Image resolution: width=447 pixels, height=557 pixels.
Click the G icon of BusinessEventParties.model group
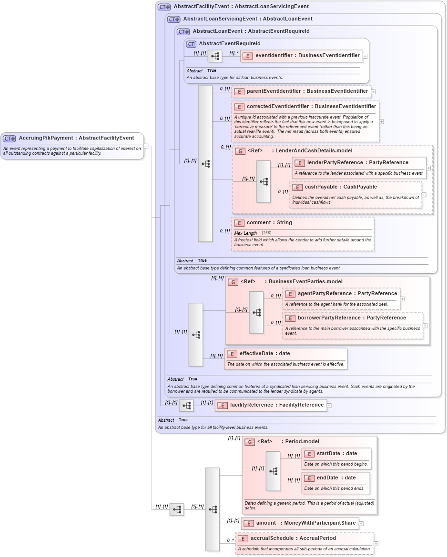233,282
